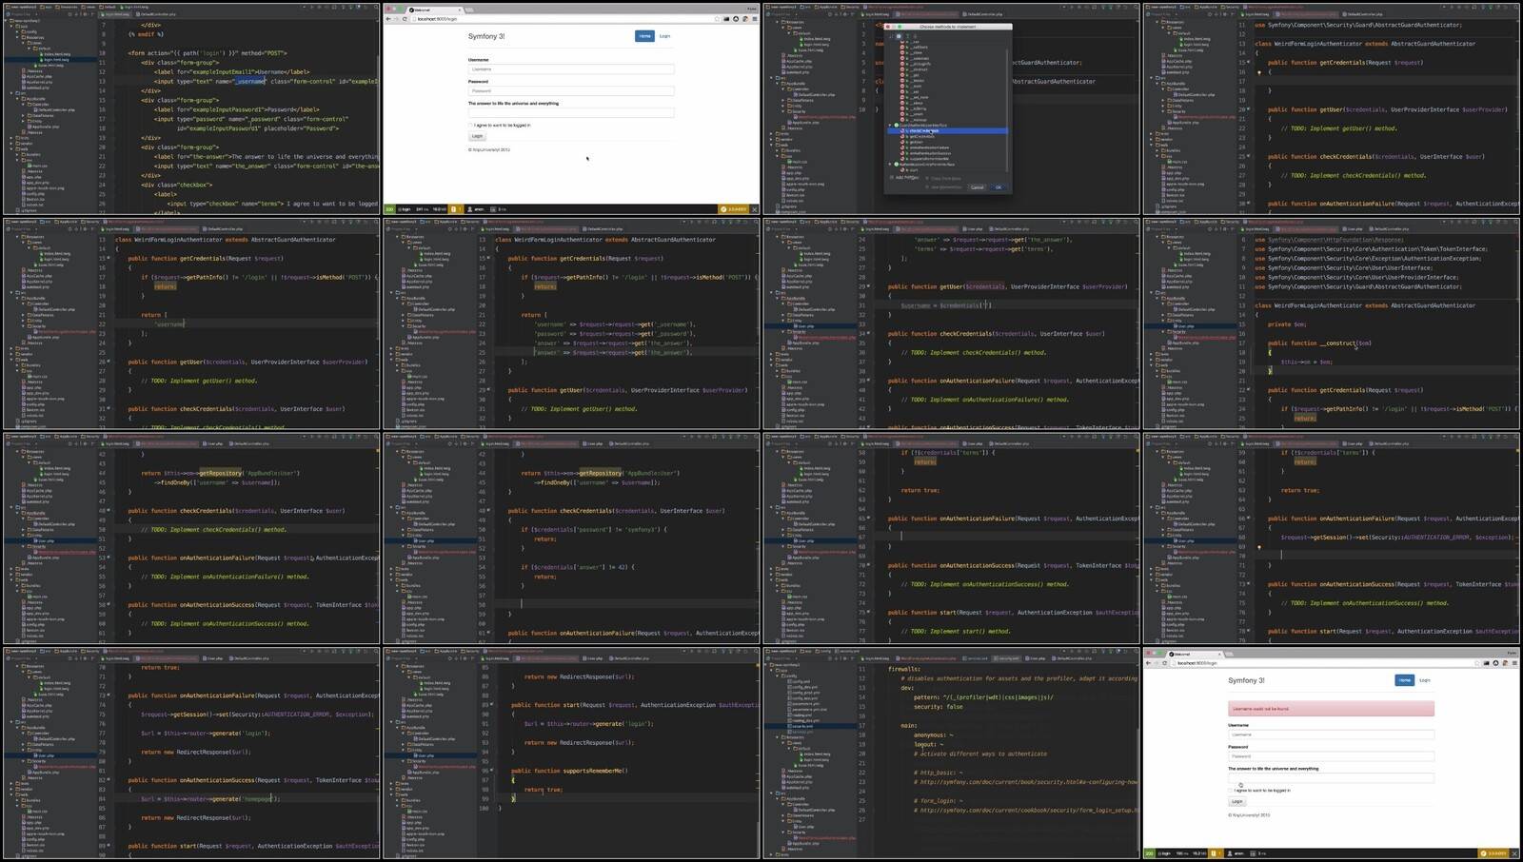Click scrollbar in Choose methods dialog list
Viewport: 1523px width, 862px height.
coord(1009,95)
